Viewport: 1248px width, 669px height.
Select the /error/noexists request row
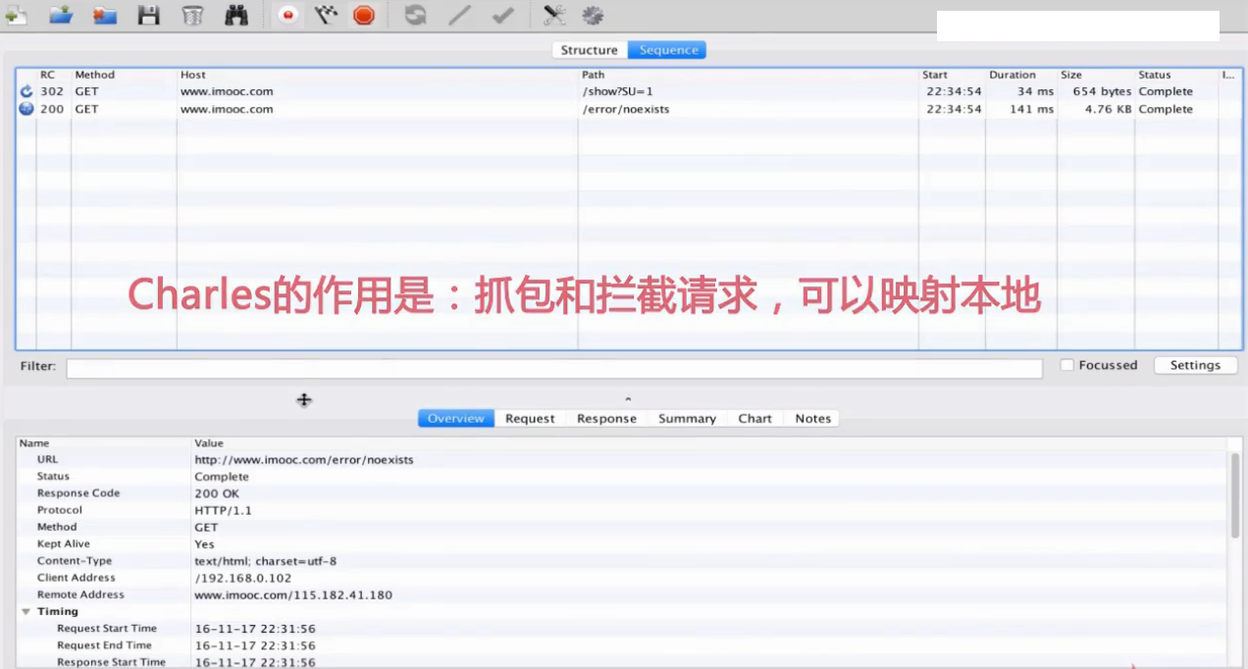(628, 109)
